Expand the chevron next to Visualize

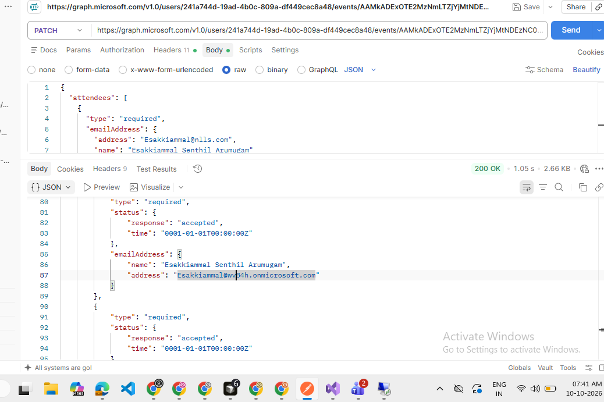[x=180, y=187]
